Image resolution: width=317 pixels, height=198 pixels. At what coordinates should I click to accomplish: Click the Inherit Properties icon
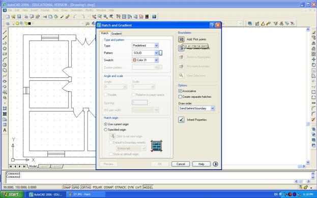coord(181,120)
